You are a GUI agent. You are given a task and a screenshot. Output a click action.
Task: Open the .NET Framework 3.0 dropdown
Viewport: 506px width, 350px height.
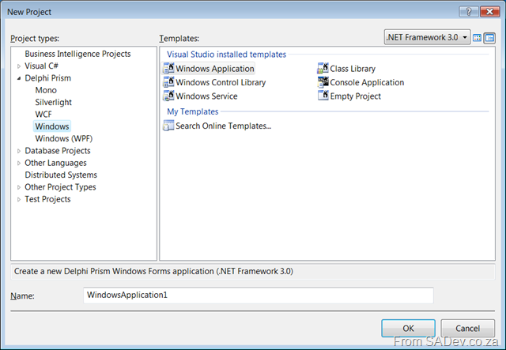click(427, 37)
